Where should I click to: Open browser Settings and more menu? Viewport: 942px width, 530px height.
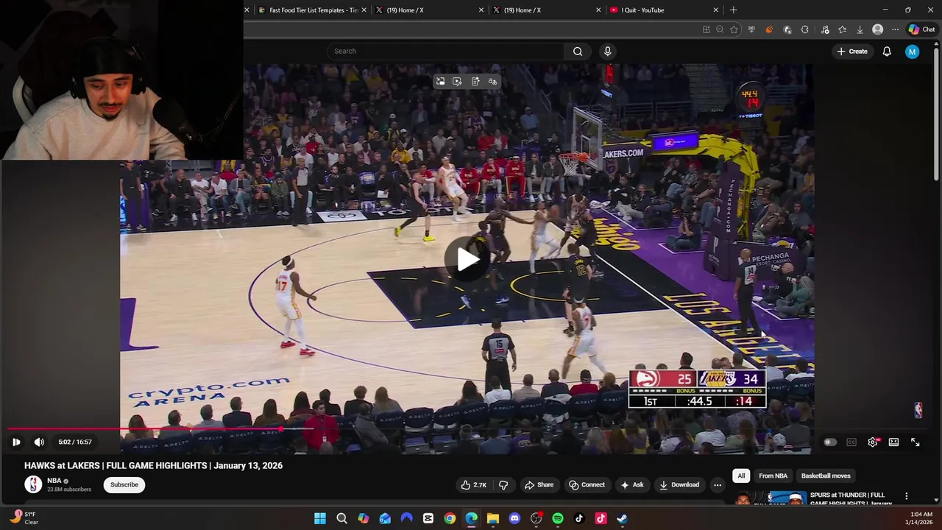pyautogui.click(x=895, y=29)
